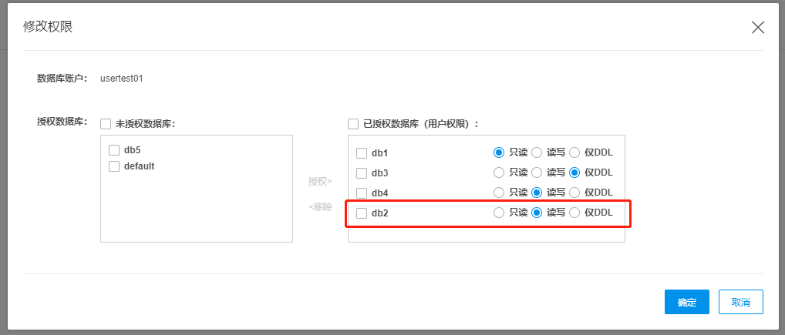Check the db2 checkbox
The height and width of the screenshot is (335, 785).
click(362, 213)
